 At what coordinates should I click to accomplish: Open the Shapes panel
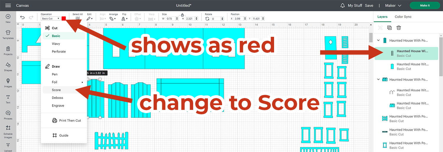8,67
